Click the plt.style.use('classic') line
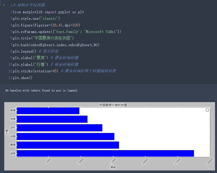Screen dimensions: 217x173 point(36,19)
